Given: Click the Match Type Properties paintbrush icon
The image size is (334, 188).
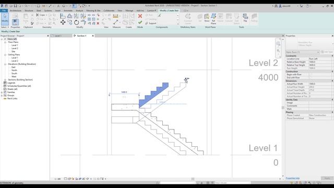Looking at the screenshot, I should point(32,23).
